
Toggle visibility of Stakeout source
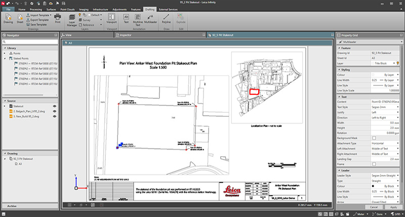click(x=54, y=106)
